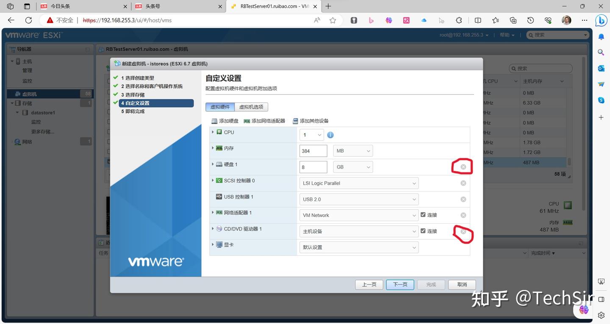
Task: Open the Edge profile avatar
Action: click(566, 20)
